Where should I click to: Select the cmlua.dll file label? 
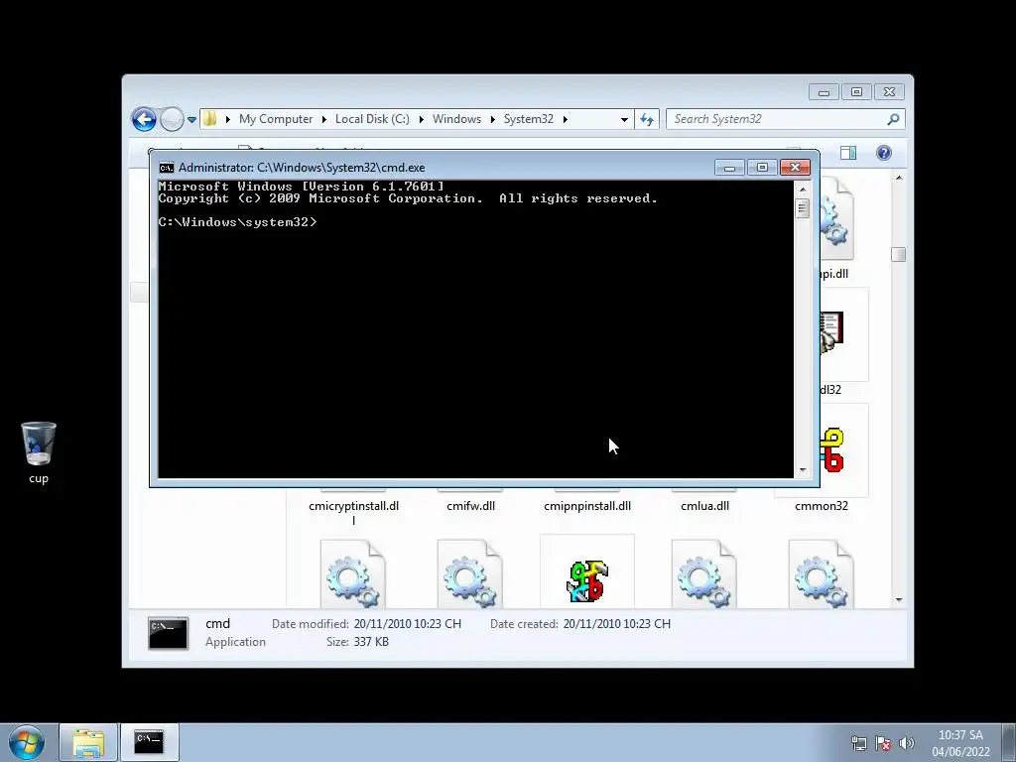point(705,506)
